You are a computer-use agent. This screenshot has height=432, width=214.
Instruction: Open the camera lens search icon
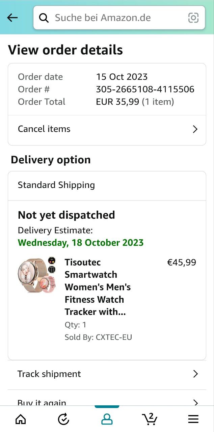tap(193, 18)
